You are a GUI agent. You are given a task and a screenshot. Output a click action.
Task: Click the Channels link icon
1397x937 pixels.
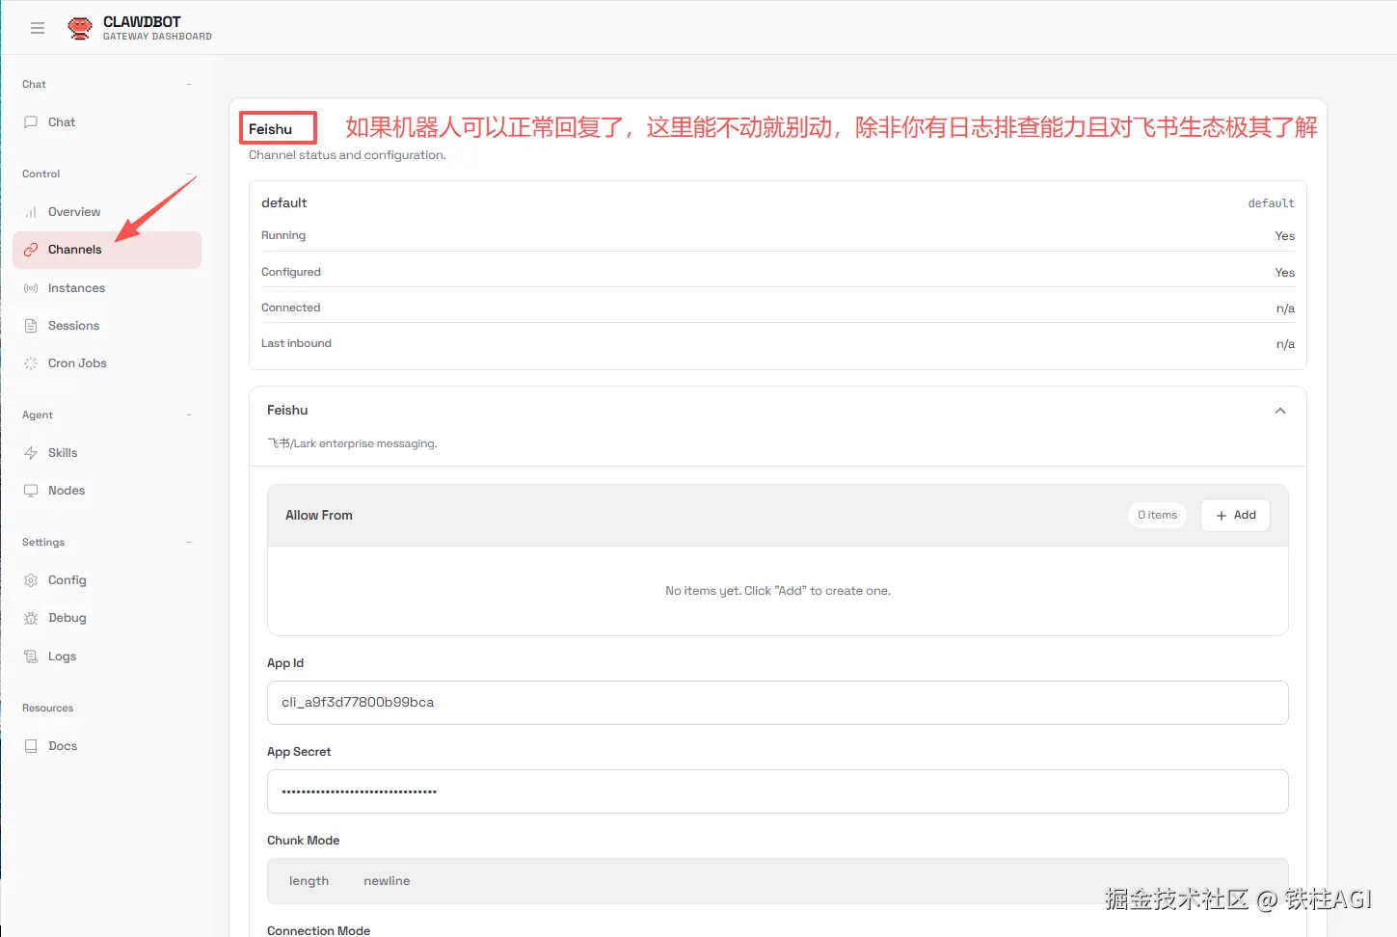[31, 250]
